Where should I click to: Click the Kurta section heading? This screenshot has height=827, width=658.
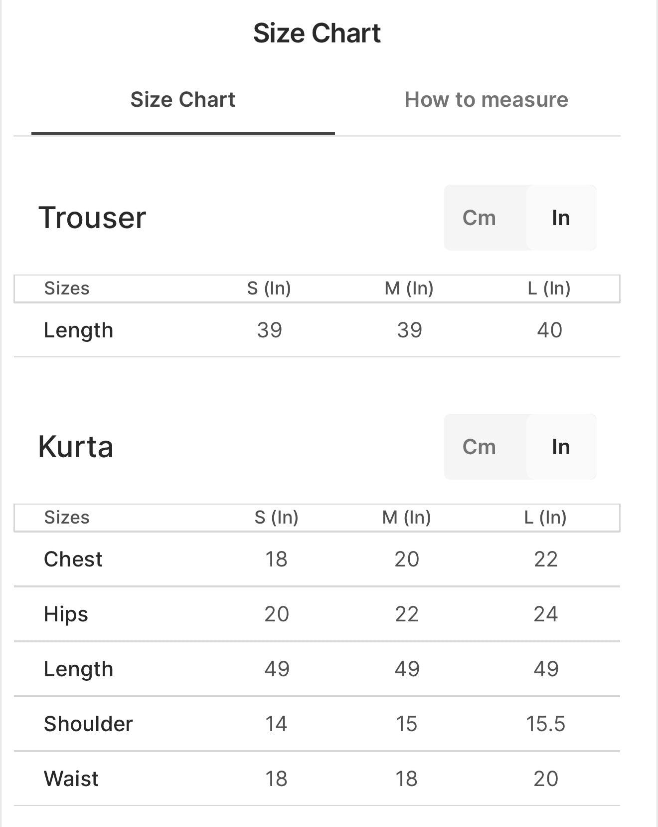click(x=76, y=446)
